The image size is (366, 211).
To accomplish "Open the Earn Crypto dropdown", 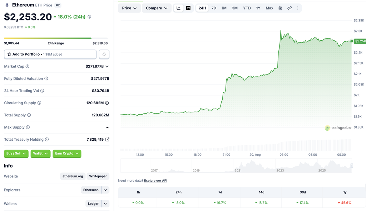I will click(67, 154).
